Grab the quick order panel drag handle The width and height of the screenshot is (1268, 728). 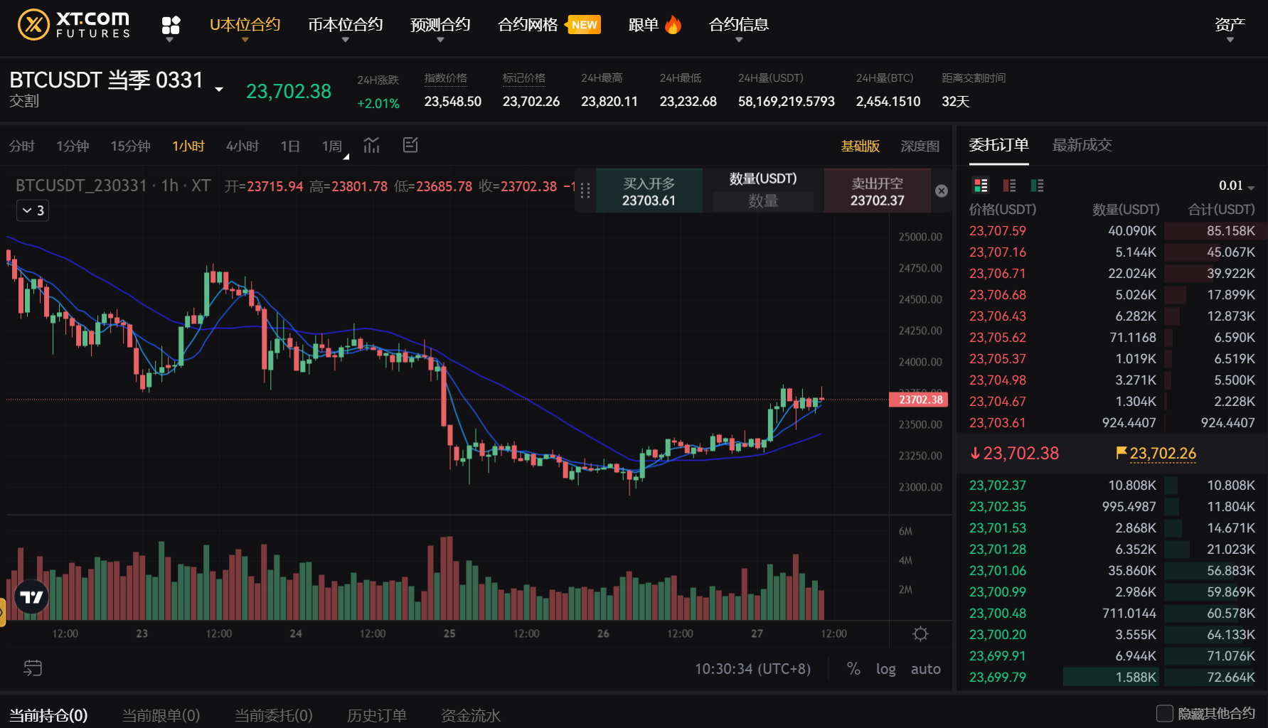(x=585, y=191)
